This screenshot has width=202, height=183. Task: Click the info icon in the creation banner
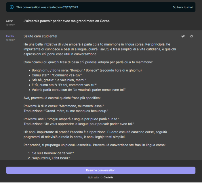[x=12, y=7]
